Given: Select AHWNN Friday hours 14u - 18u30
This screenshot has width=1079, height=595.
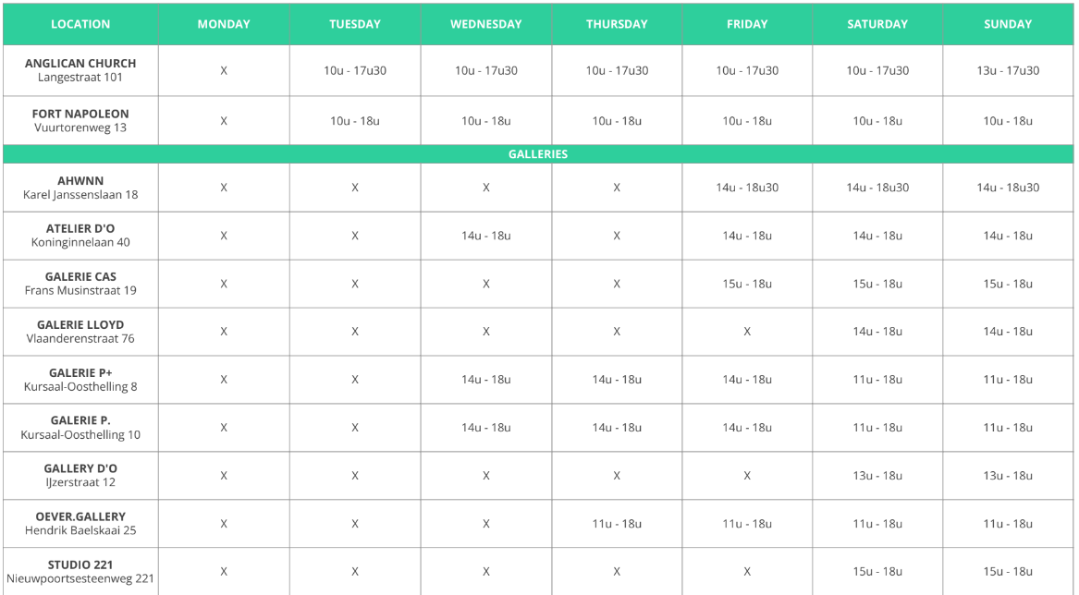Looking at the screenshot, I should coord(747,188).
